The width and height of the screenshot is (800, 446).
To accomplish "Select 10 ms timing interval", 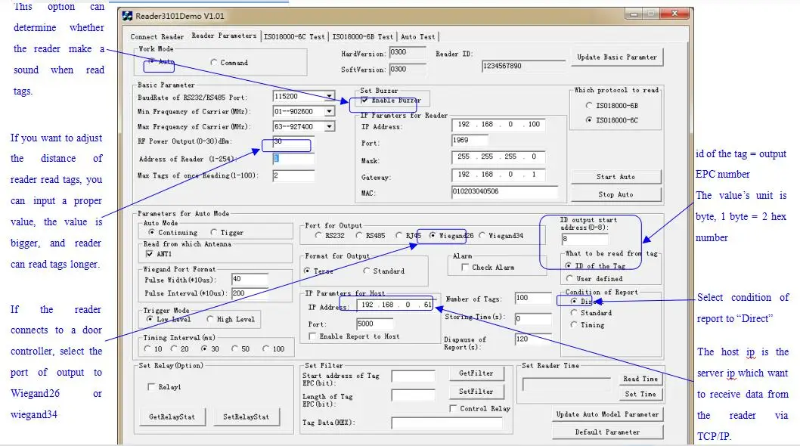I will (147, 348).
